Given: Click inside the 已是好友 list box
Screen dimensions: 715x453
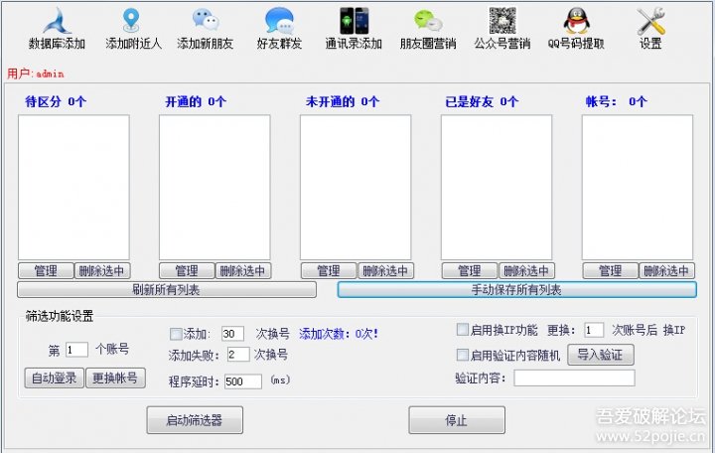Looking at the screenshot, I should [x=497, y=188].
